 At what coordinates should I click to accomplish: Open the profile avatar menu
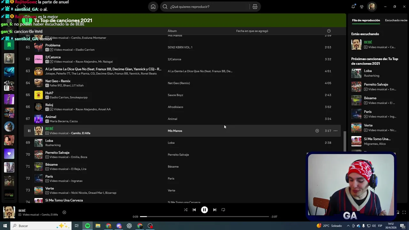tap(372, 6)
